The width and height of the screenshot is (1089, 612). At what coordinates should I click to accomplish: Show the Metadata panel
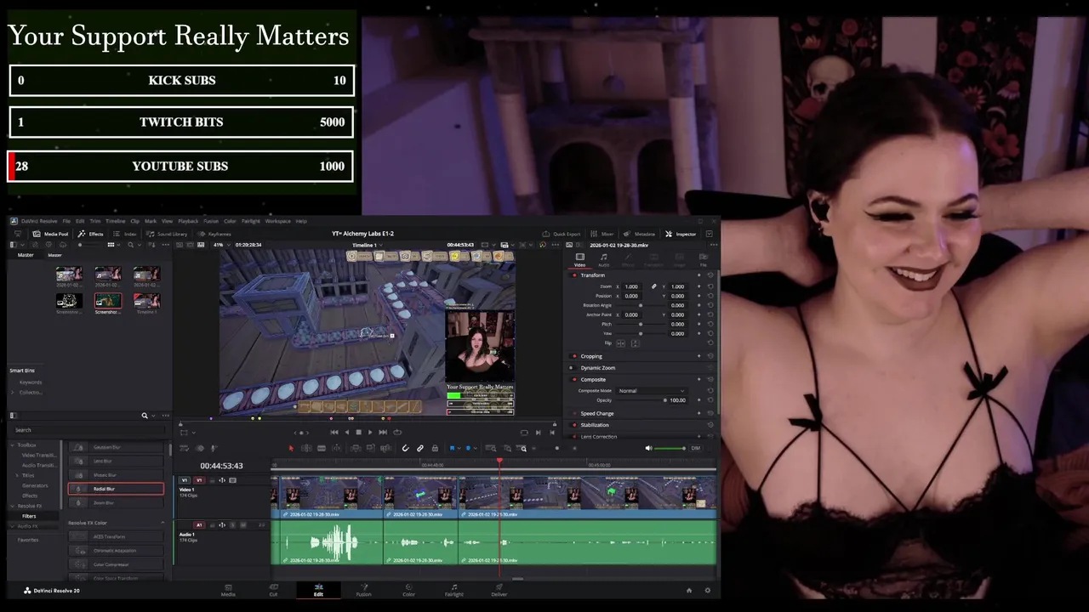click(640, 234)
